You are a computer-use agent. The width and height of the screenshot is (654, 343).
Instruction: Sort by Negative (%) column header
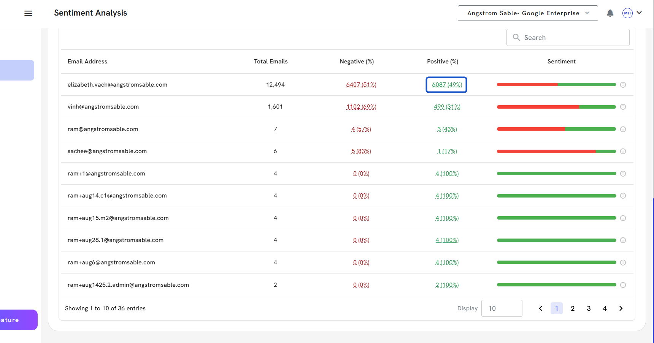356,62
